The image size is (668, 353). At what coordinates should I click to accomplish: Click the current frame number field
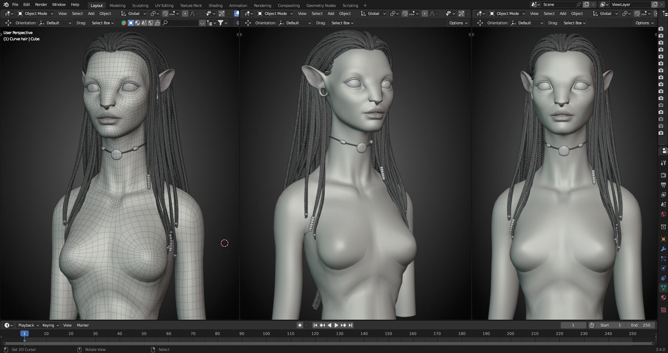(573, 325)
